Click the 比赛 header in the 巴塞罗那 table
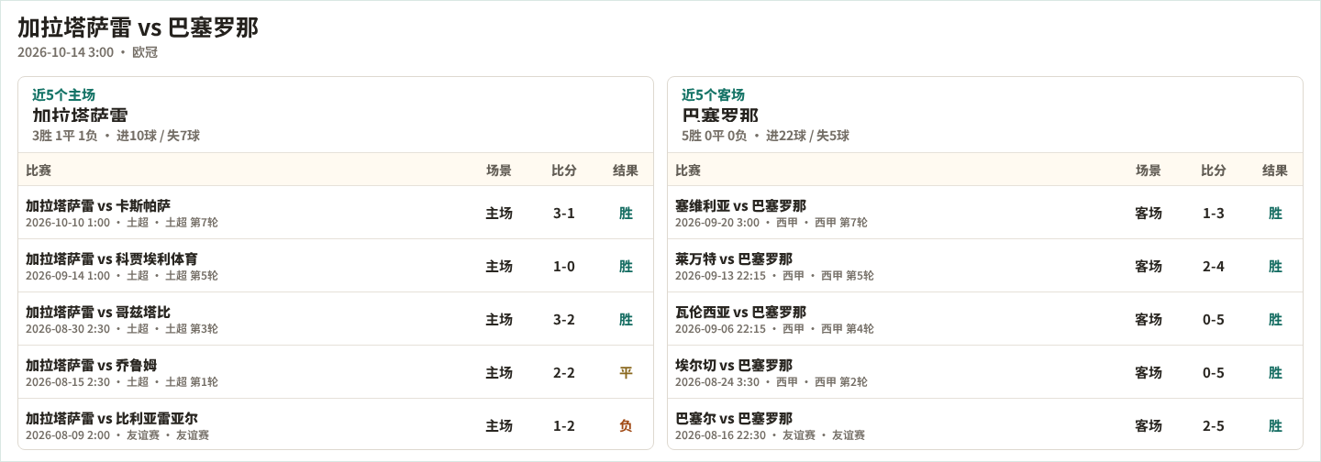 tap(688, 170)
